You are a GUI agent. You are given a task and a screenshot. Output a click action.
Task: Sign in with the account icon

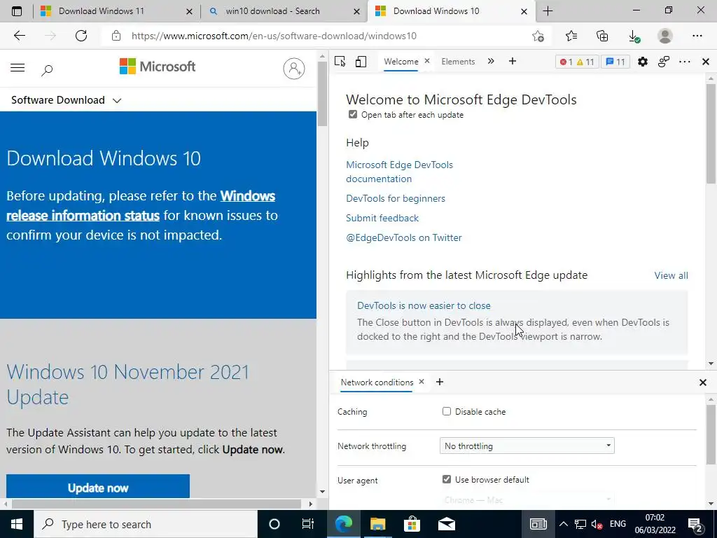293,68
